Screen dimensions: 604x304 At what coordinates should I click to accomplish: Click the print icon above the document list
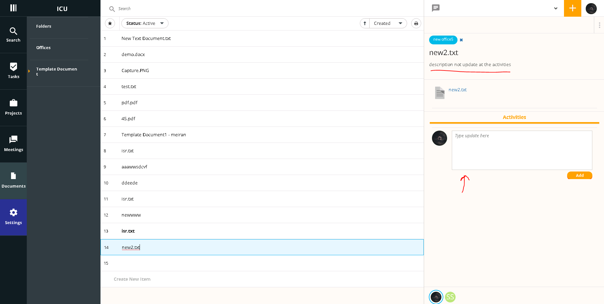[416, 23]
